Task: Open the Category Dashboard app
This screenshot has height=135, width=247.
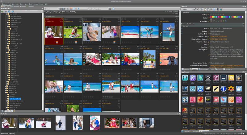Action: point(208,89)
